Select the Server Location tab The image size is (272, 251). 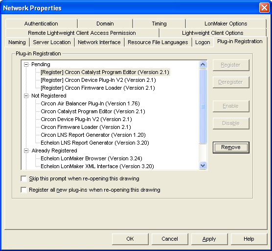[52, 42]
